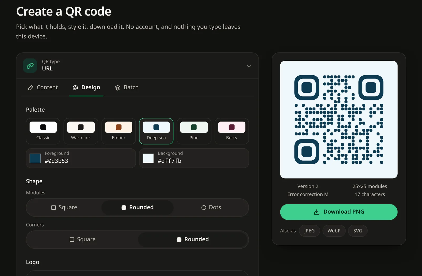Edit the Background hex value #eff7fb
This screenshot has width=422, height=276.
point(170,161)
